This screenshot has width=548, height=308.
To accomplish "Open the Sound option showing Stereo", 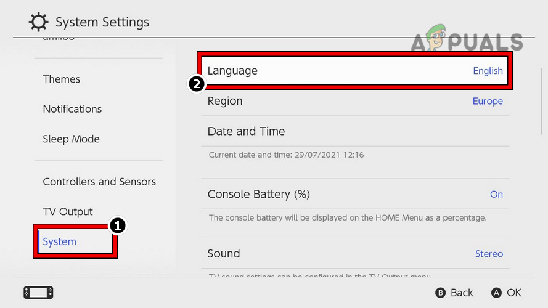I will 354,254.
